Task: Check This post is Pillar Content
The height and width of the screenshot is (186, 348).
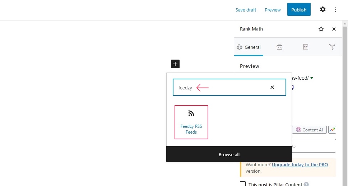Action: (x=243, y=184)
